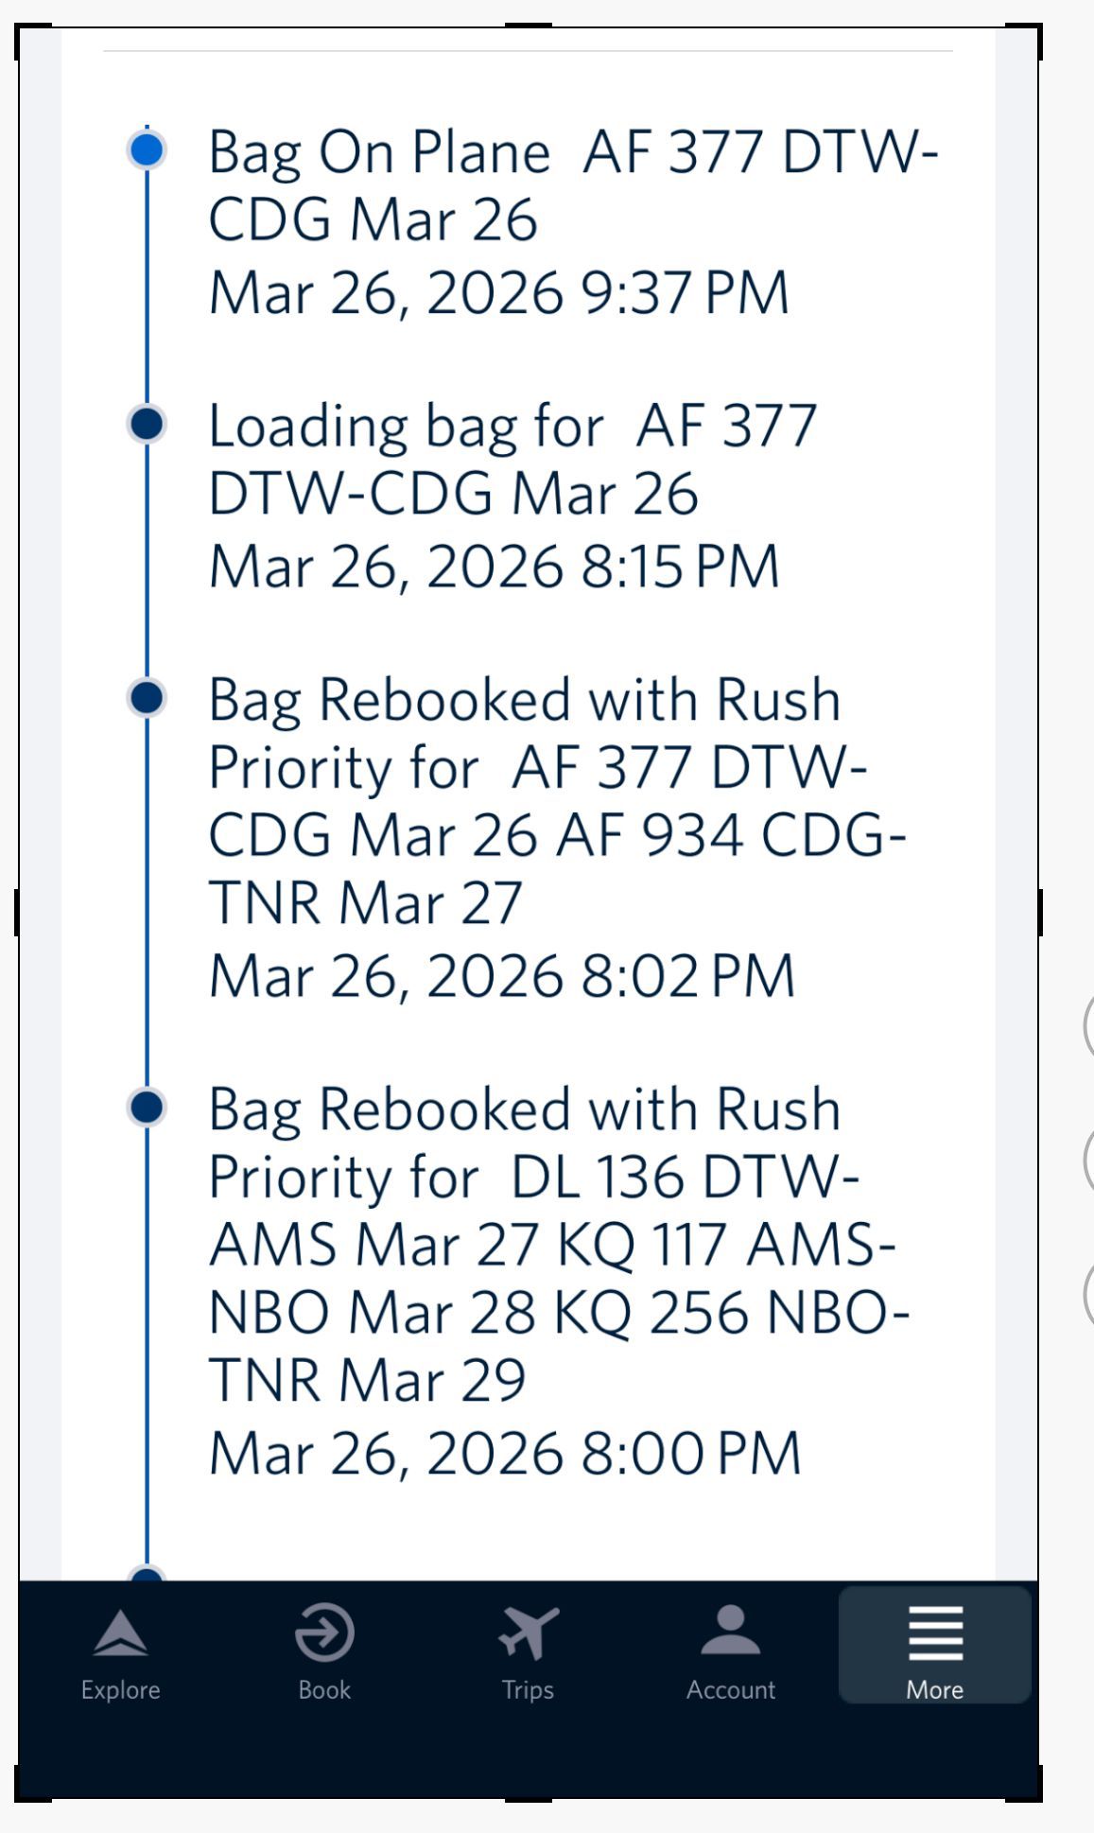
Task: Click the Loading bag timeline dot
Action: coord(147,424)
